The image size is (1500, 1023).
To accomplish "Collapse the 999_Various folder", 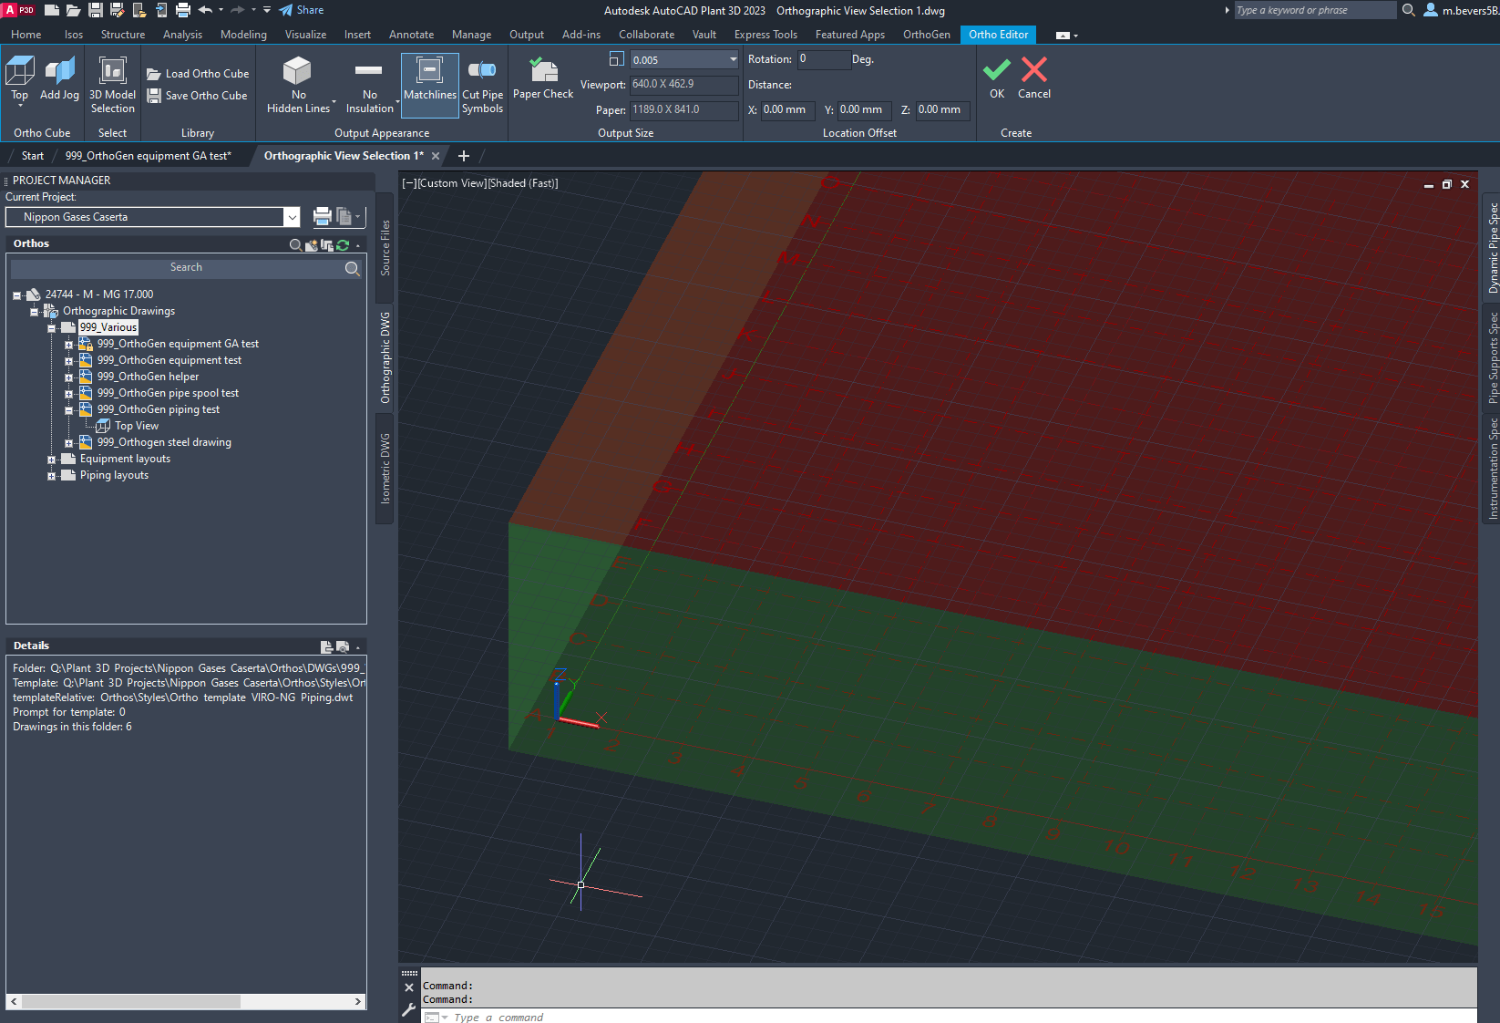I will [51, 328].
